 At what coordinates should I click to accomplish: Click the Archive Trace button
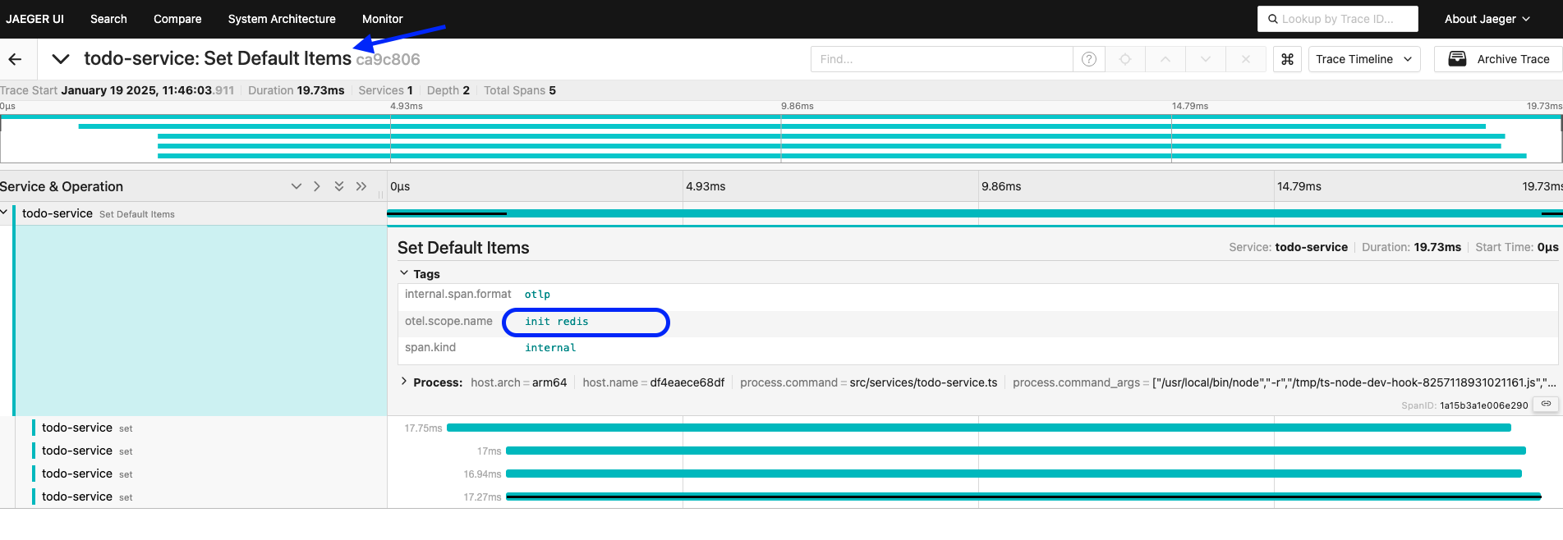pos(1498,59)
